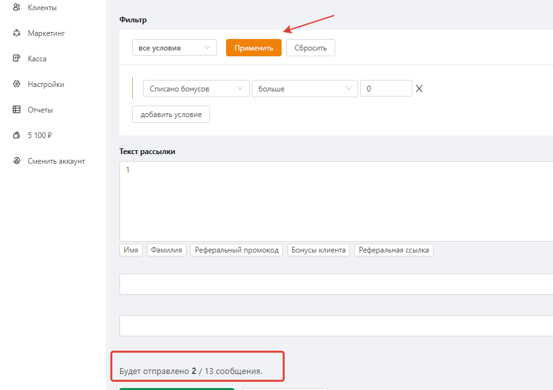Click into the Текст рассылки text area
This screenshot has width=553, height=390.
tap(336, 201)
